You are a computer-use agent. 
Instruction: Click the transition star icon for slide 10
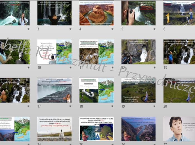click(70, 67)
